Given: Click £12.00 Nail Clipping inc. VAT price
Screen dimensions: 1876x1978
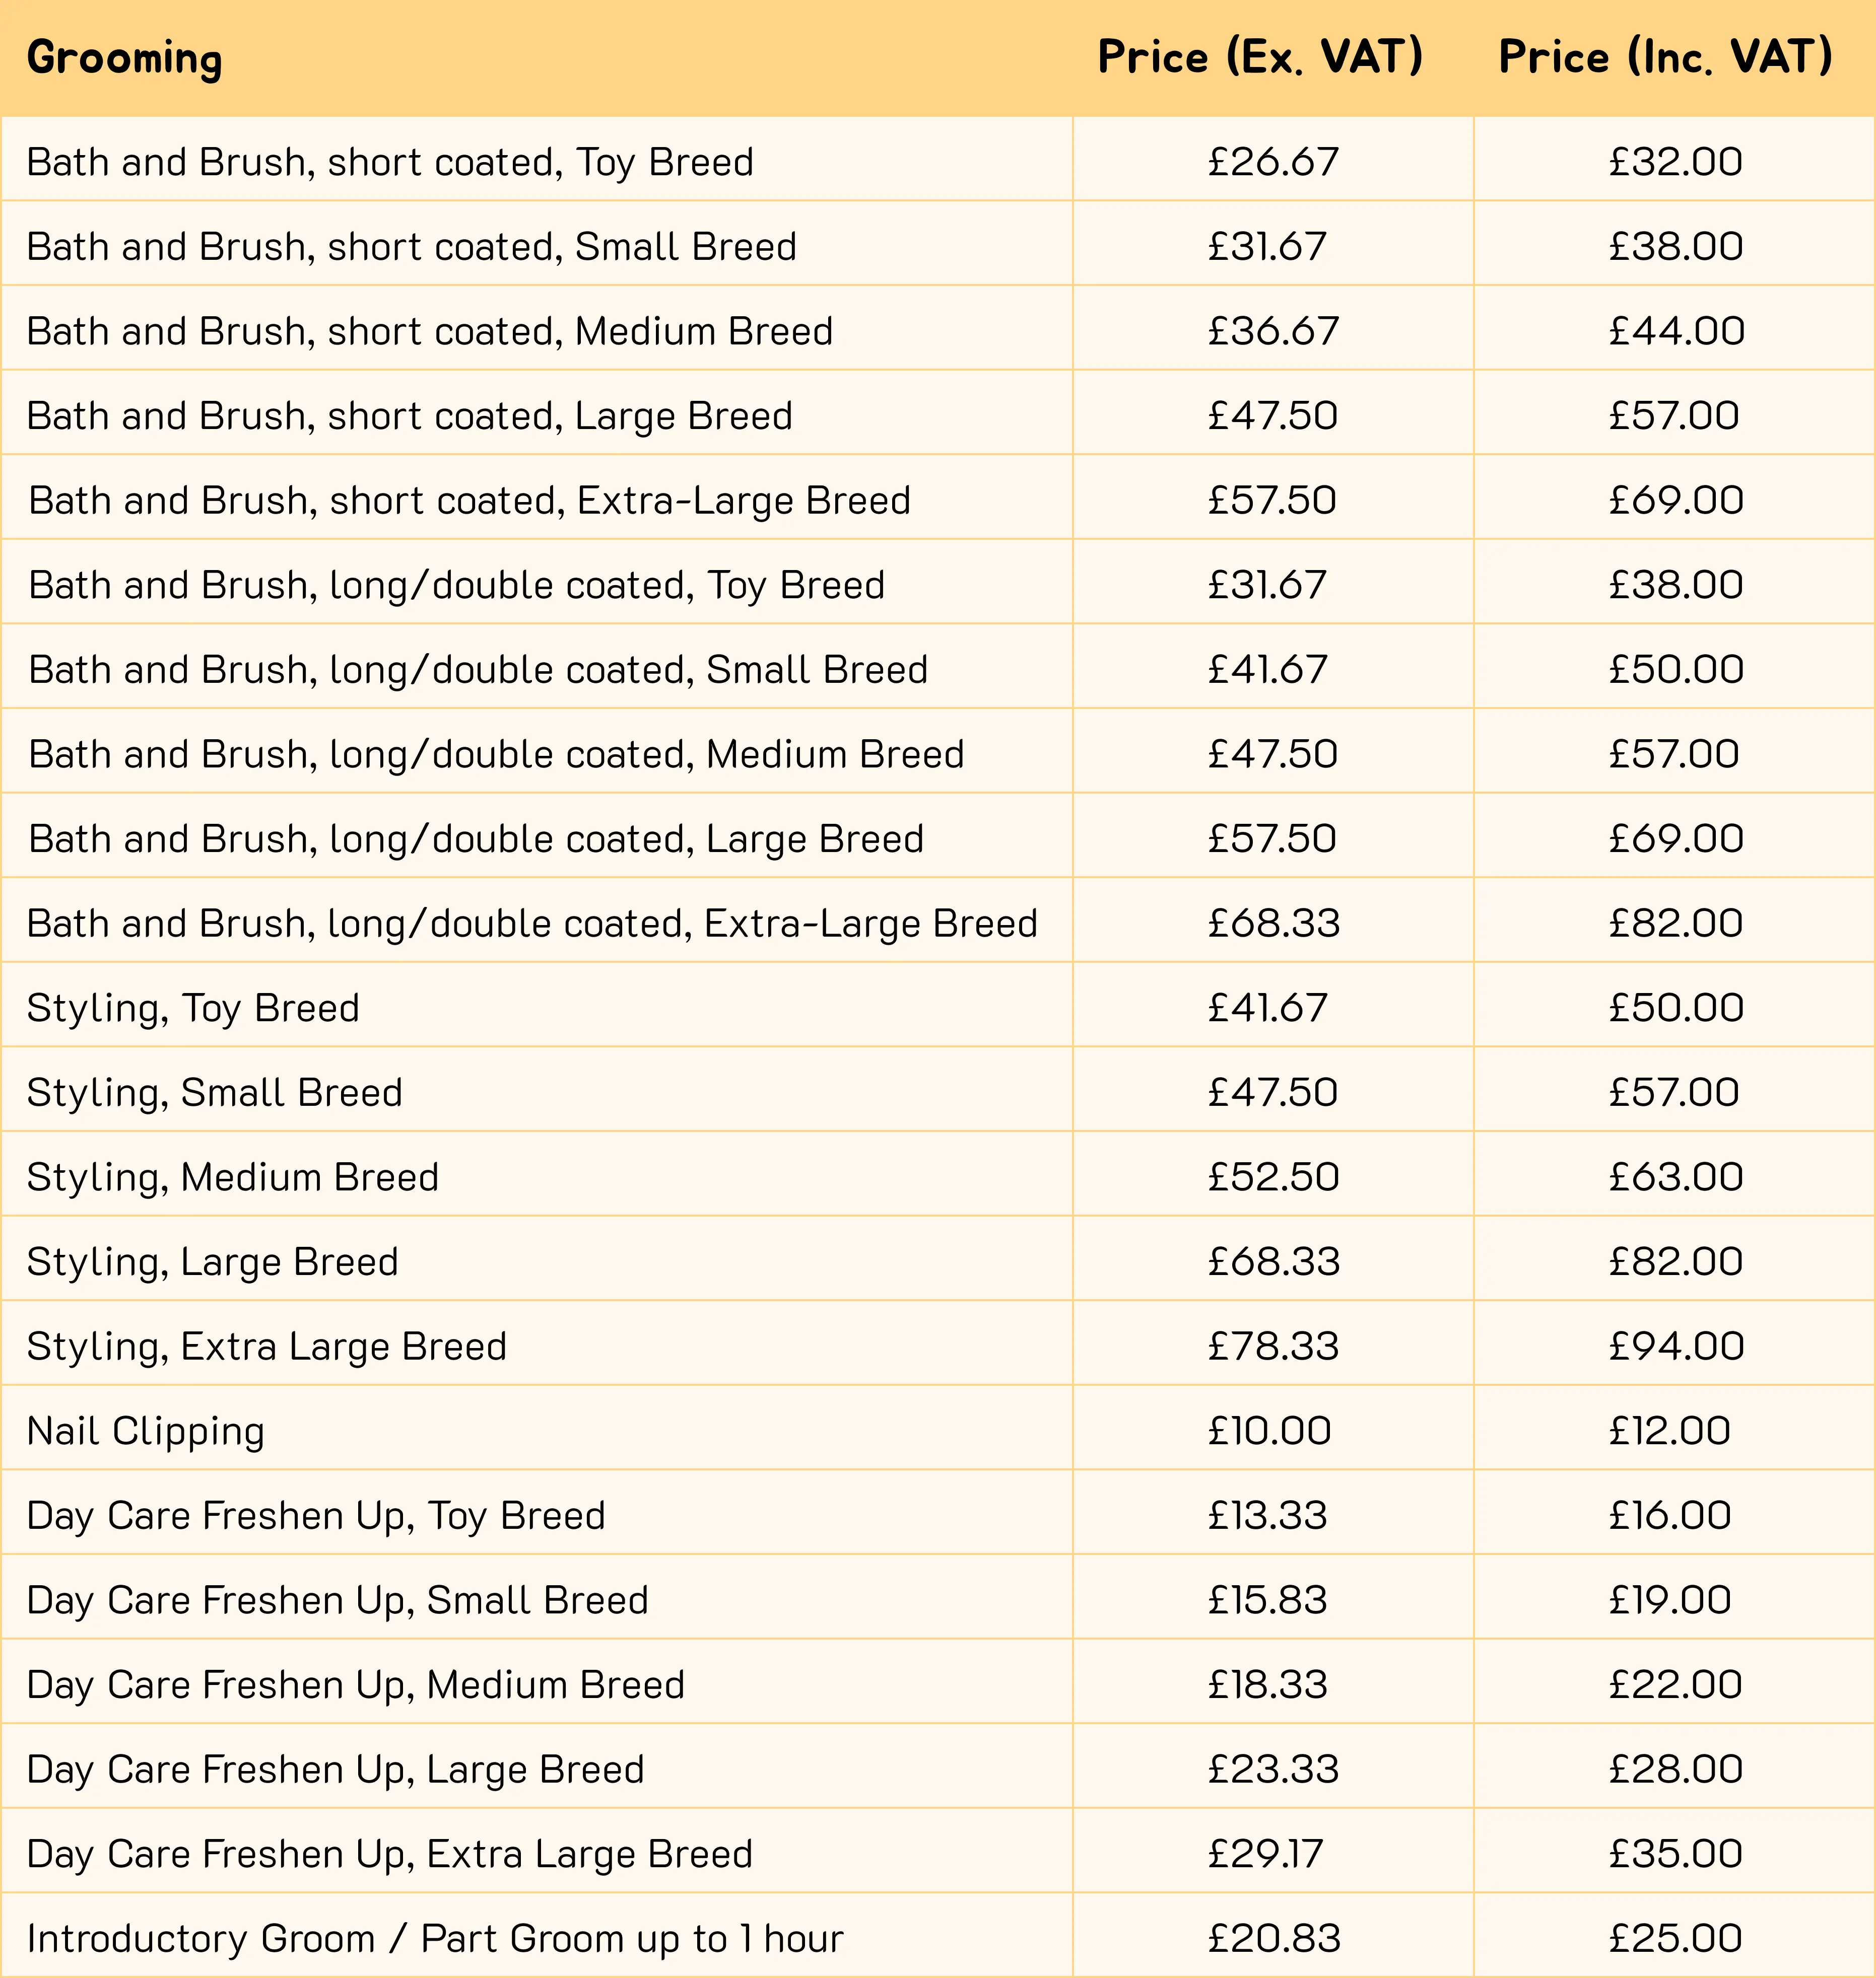Looking at the screenshot, I should [1669, 1430].
